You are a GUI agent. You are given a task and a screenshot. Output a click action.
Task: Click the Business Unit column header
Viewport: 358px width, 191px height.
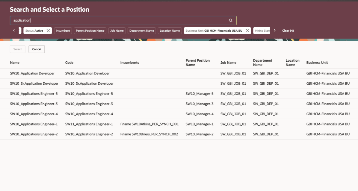317,63
